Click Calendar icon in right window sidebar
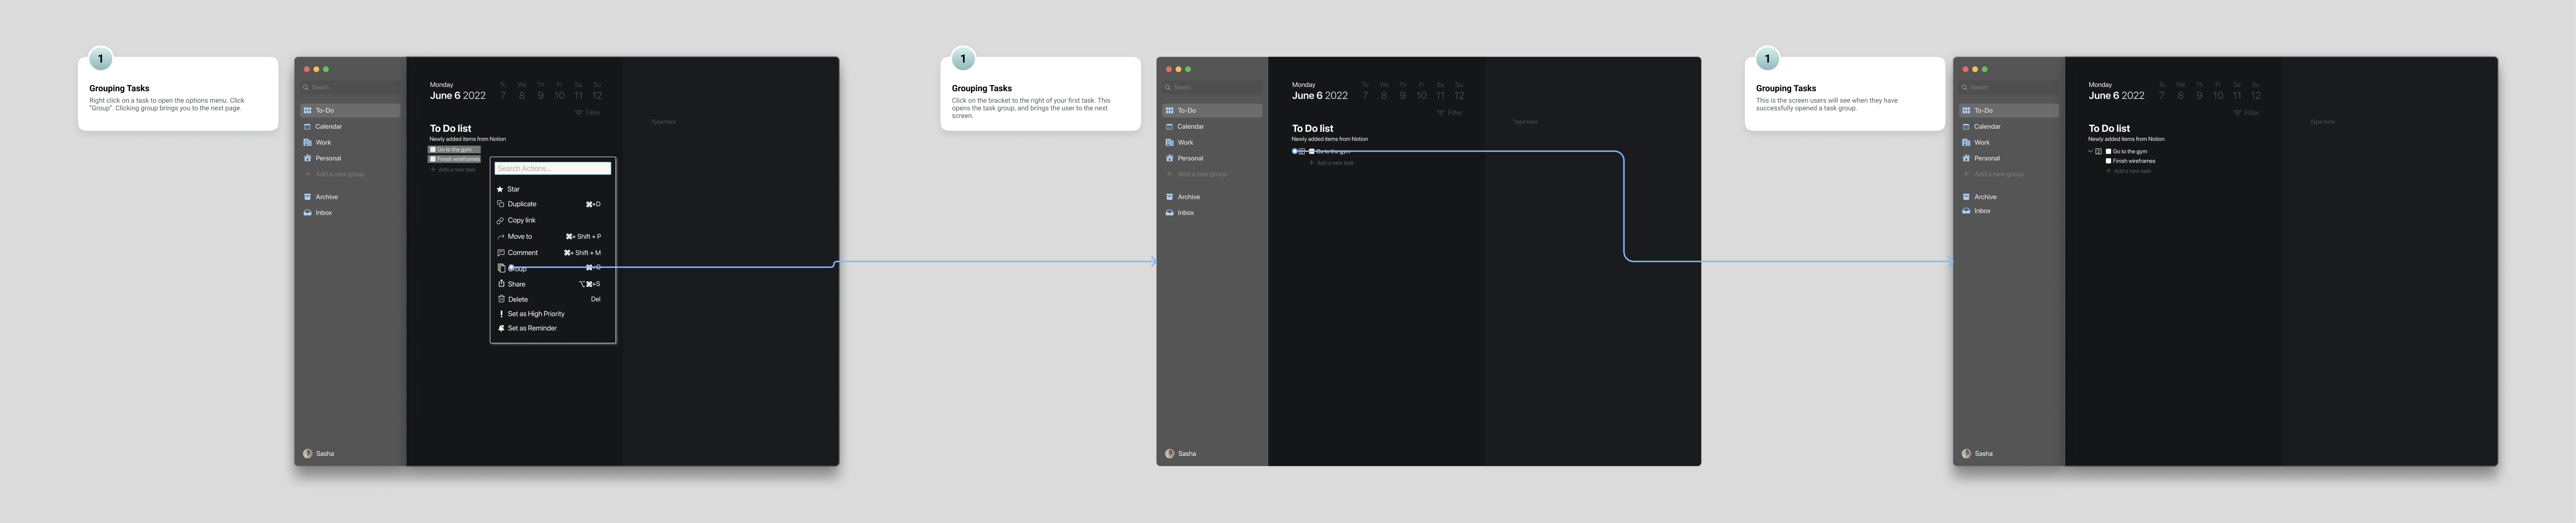2576x523 pixels. pyautogui.click(x=1966, y=127)
